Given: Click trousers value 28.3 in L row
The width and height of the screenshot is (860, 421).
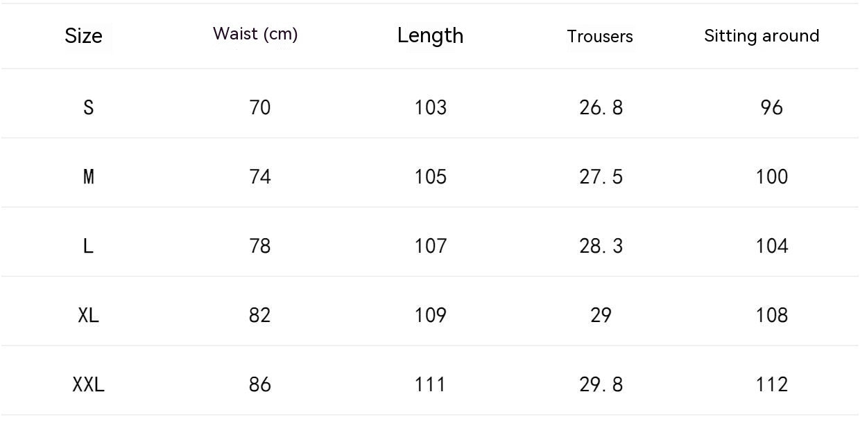Looking at the screenshot, I should [x=601, y=247].
